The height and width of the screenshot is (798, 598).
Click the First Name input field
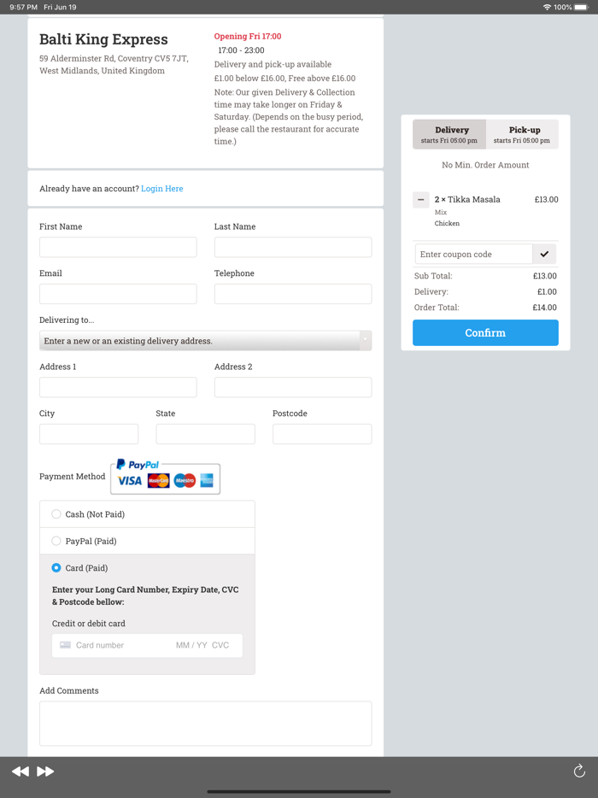click(118, 247)
